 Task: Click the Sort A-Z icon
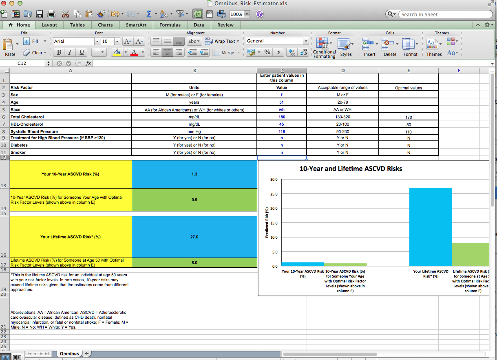pos(164,14)
